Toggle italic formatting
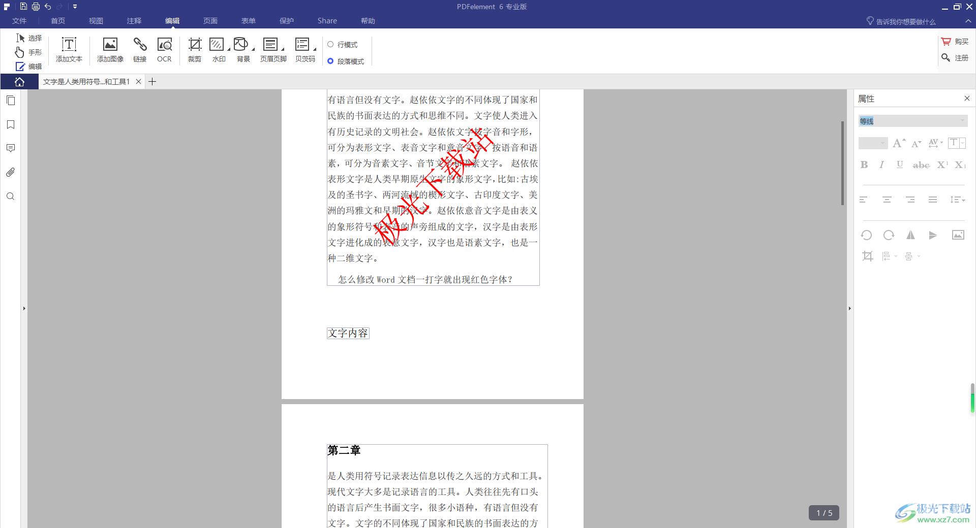Viewport: 976px width, 528px height. 882,164
